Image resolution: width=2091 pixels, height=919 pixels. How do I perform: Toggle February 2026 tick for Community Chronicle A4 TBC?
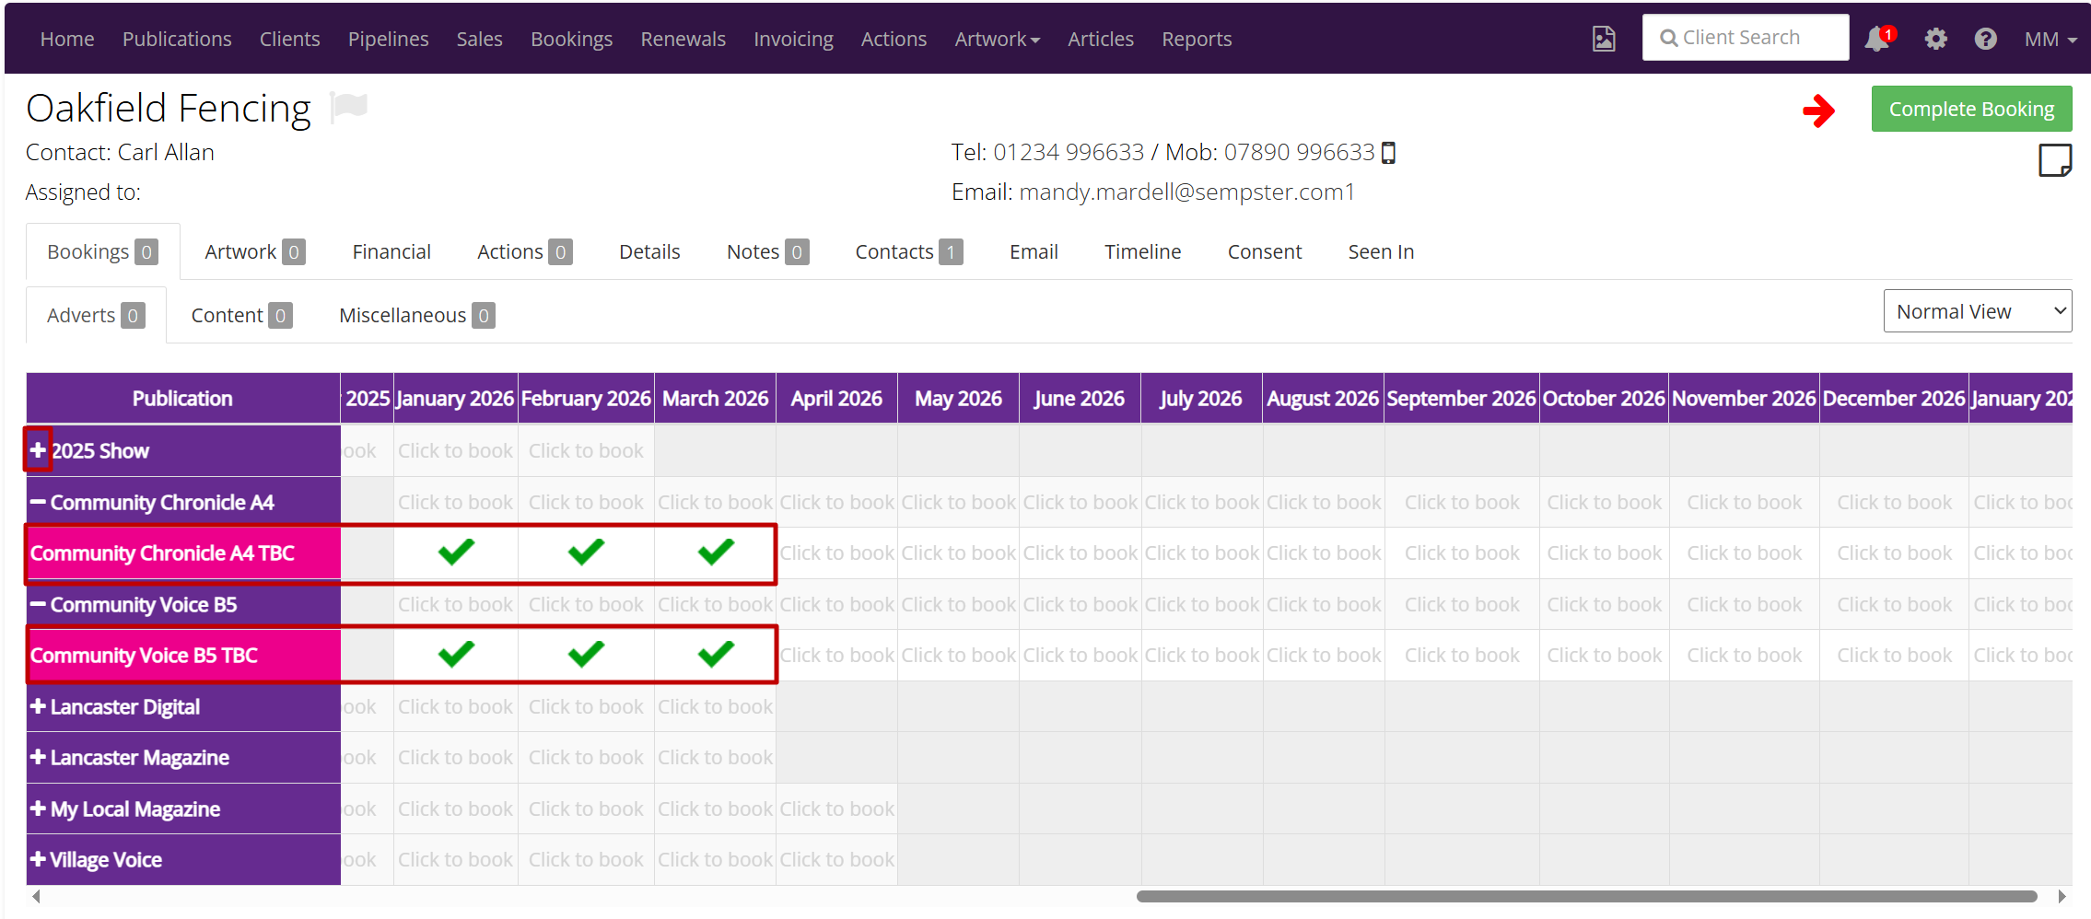point(586,552)
